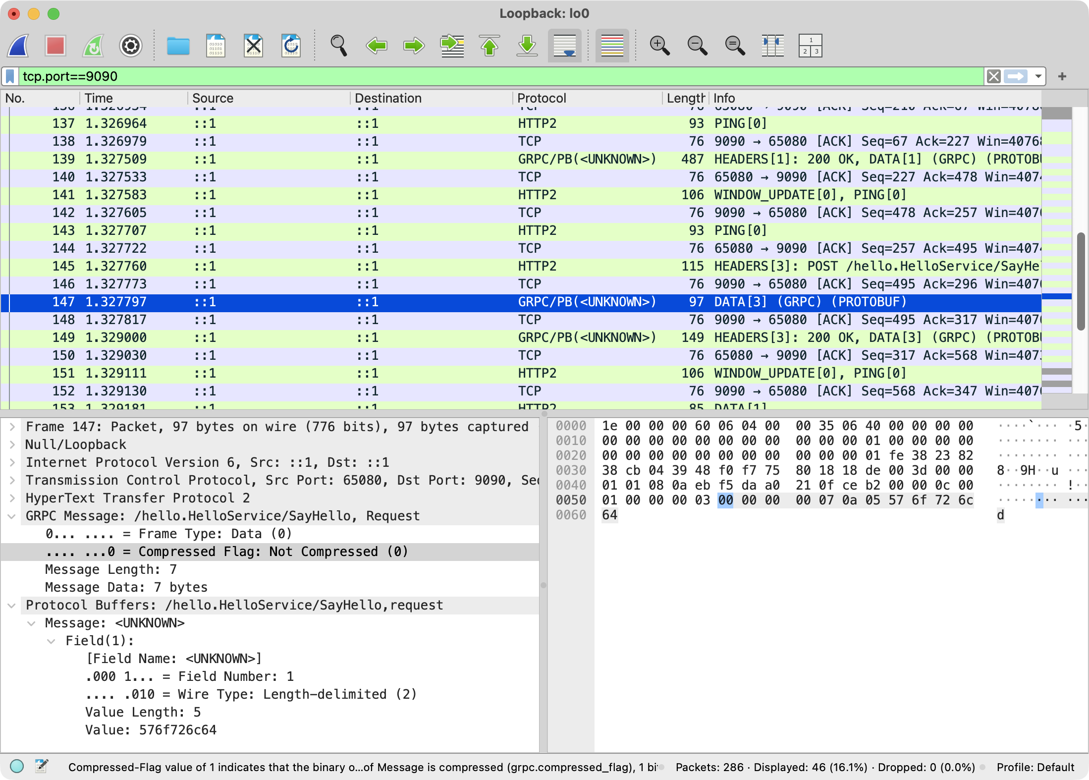Click the packet list vertical scrollbar
This screenshot has height=780, width=1089.
(1081, 281)
